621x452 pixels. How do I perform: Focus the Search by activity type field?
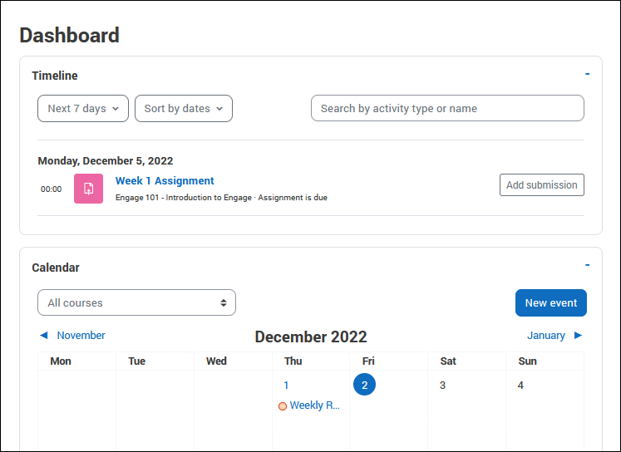pyautogui.click(x=447, y=108)
